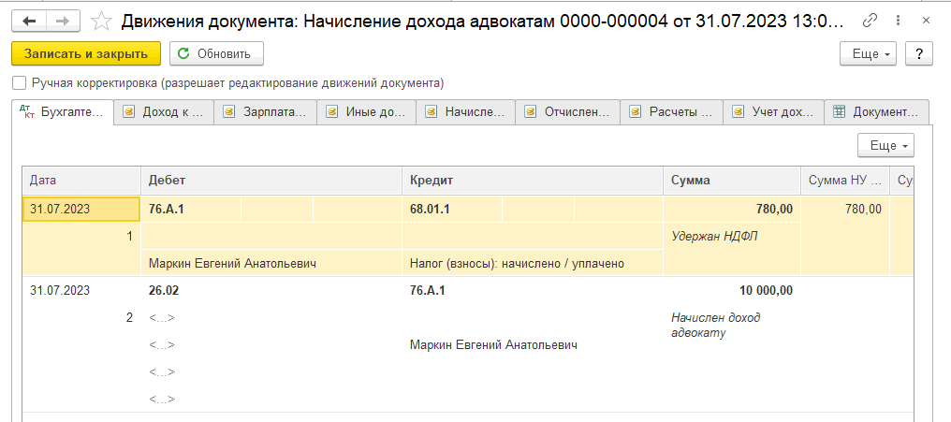
Task: Click the forward navigation arrow
Action: click(x=62, y=20)
